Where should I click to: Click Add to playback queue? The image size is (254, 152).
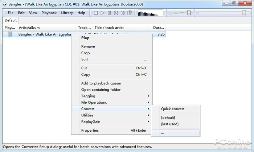pyautogui.click(x=112, y=83)
